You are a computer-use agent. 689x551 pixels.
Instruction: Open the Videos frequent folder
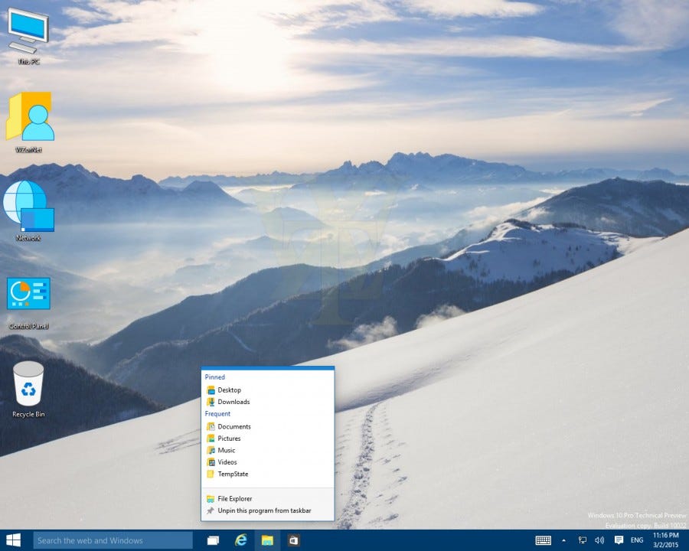227,462
